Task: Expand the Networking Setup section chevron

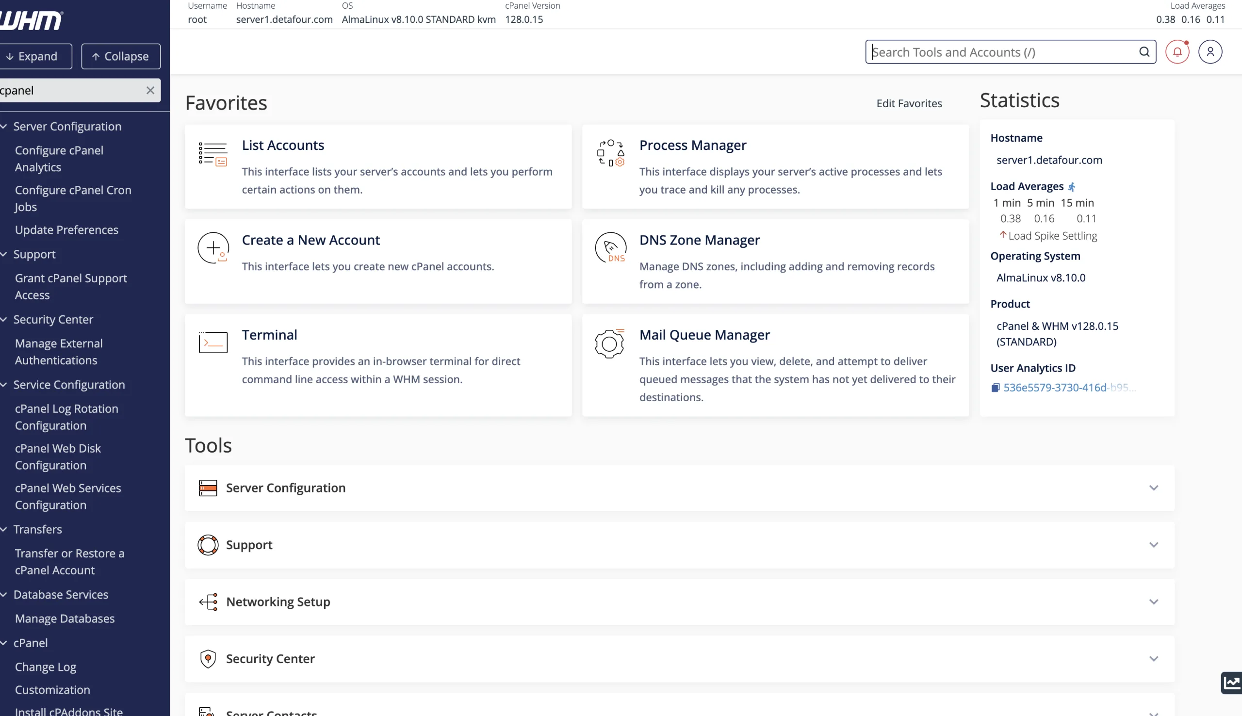Action: coord(1154,602)
